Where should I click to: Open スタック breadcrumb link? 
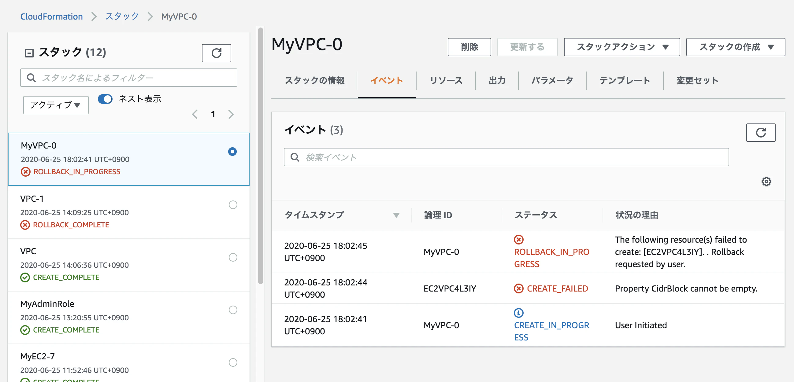click(122, 16)
